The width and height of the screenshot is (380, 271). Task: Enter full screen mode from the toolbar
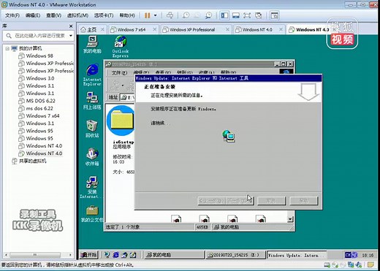point(247,15)
